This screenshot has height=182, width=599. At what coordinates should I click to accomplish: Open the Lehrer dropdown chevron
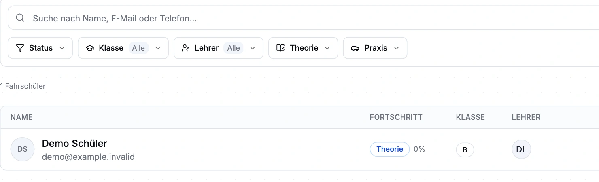[253, 48]
